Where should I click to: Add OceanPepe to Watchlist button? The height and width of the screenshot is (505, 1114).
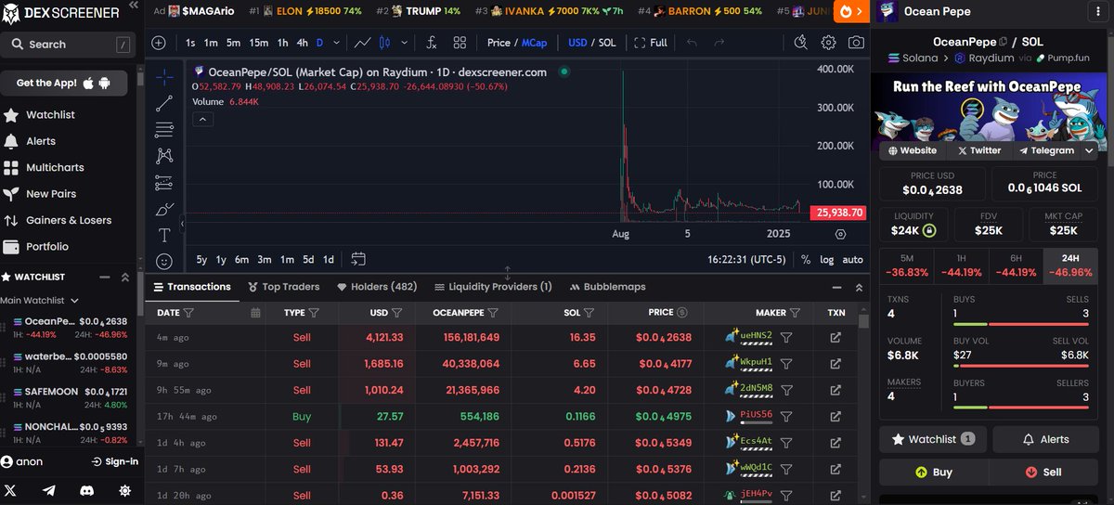pos(933,439)
